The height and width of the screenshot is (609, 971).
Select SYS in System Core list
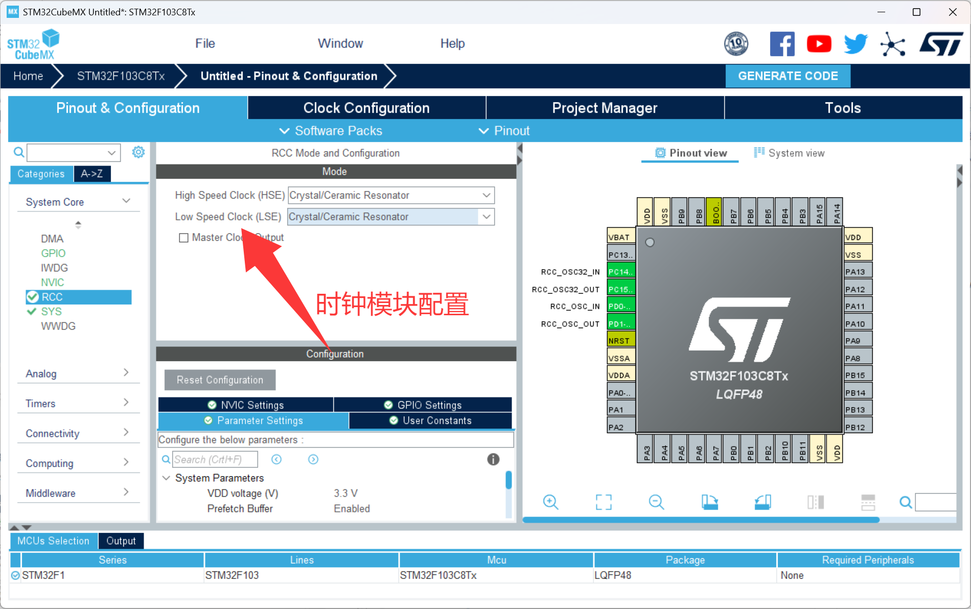[x=51, y=311]
